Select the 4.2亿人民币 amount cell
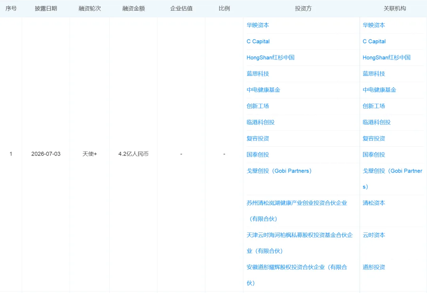The height and width of the screenshot is (293, 427). tap(134, 154)
